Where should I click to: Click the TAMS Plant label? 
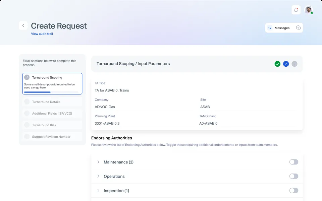[x=207, y=116]
